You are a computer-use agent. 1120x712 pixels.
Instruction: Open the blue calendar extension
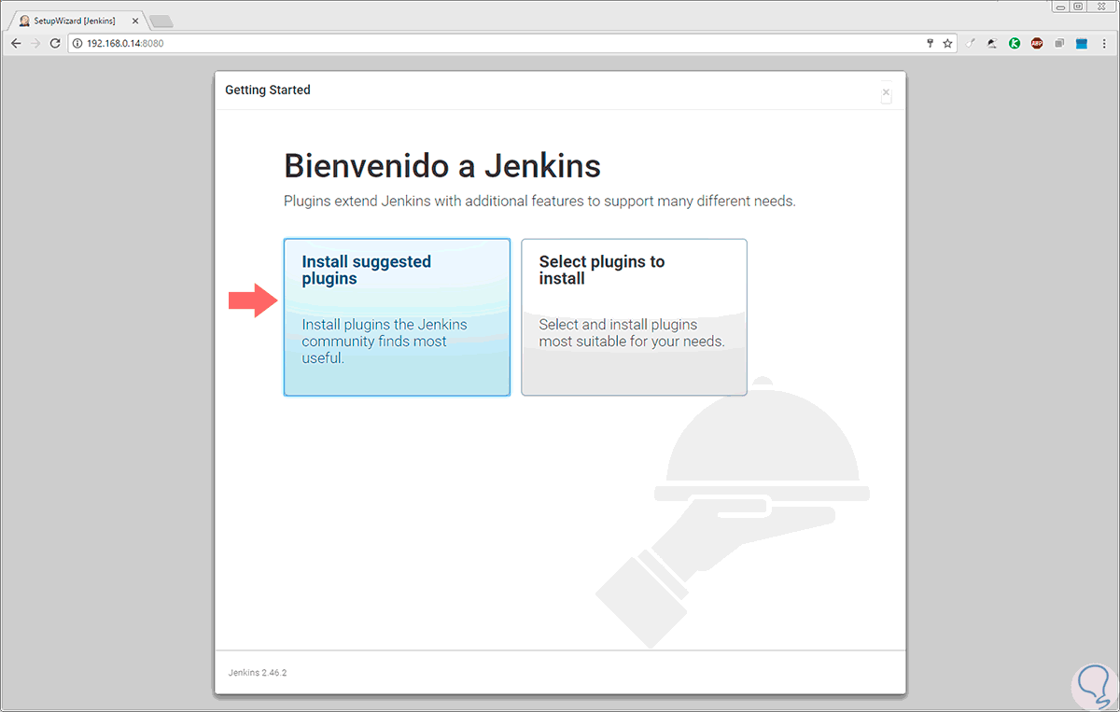tap(1082, 43)
